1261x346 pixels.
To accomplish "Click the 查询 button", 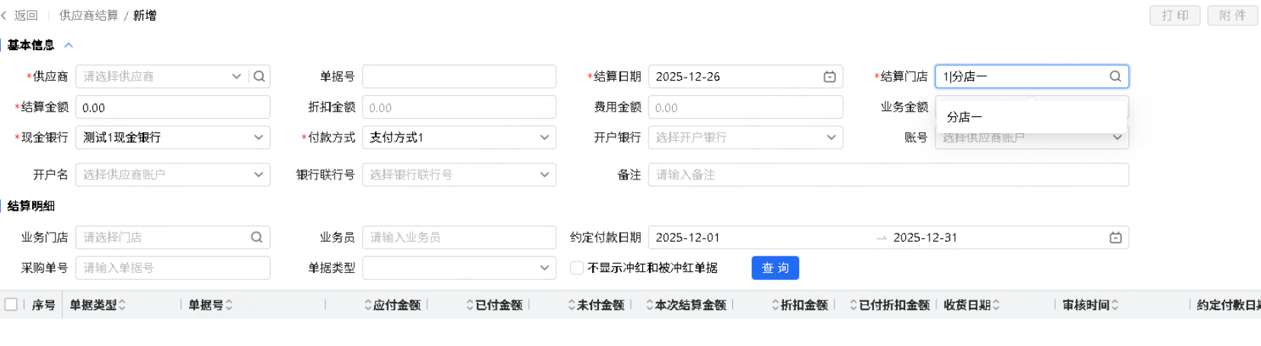I will pos(775,268).
